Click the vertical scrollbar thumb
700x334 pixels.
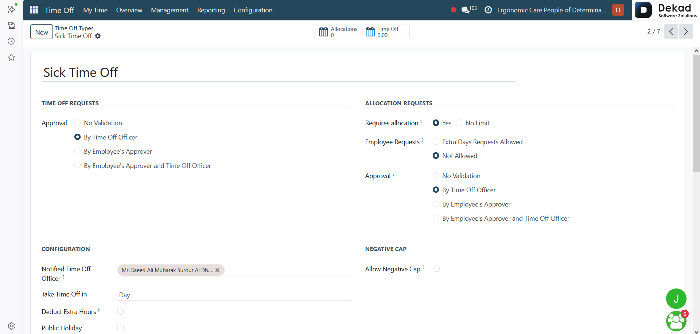pos(696,114)
